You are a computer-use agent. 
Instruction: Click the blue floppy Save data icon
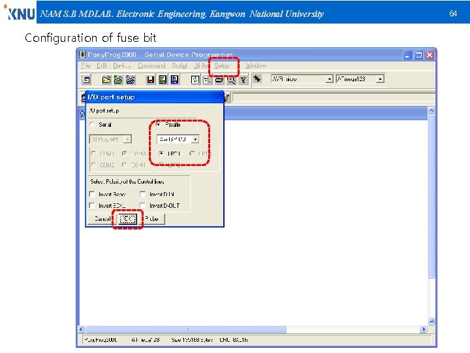[175, 80]
